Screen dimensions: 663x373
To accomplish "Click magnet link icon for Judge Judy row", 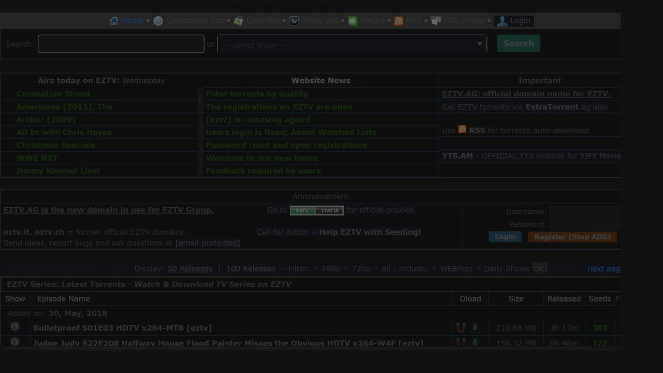I will pos(460,342).
